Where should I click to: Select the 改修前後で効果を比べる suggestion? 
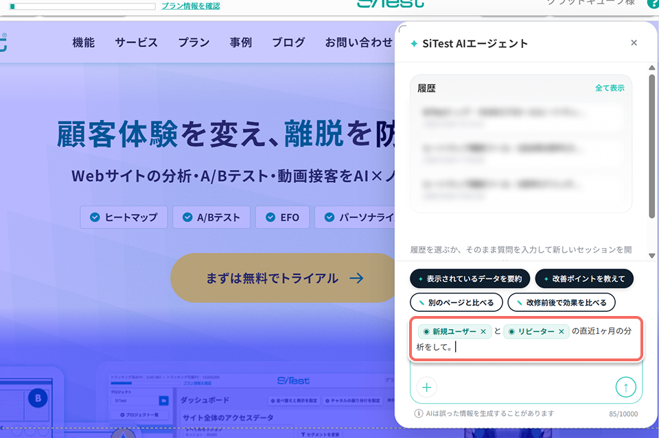562,302
